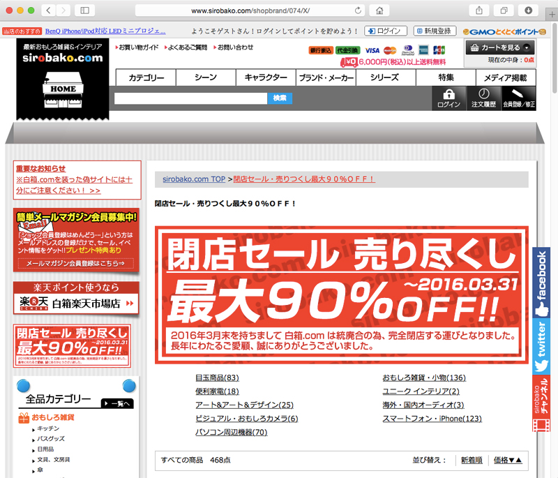Open パソコン周辺機器(70) link
The image size is (558, 478).
tap(232, 432)
